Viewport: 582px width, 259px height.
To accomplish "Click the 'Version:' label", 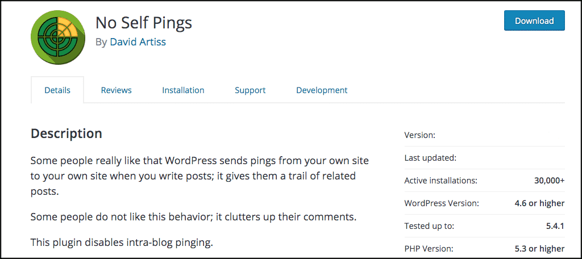I will coord(420,135).
